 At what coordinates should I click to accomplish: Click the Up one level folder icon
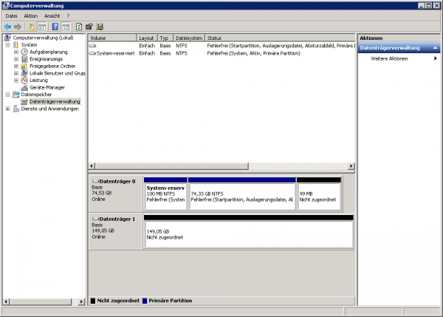[x=31, y=27]
